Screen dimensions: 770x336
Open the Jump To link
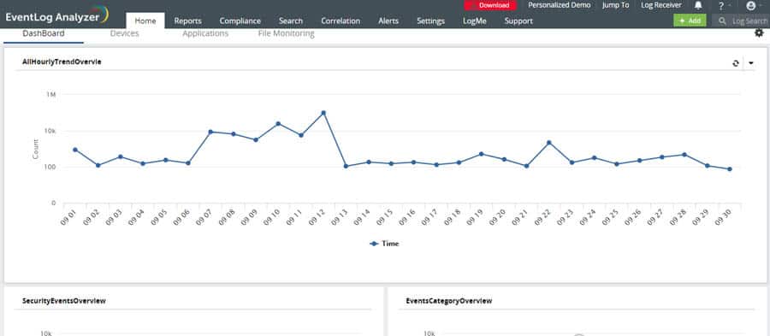(x=615, y=5)
